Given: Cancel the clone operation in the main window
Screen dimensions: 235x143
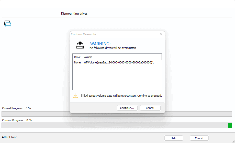Looking at the screenshot, I should (x=199, y=138).
